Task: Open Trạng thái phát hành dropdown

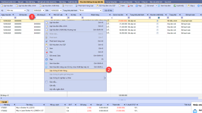Action: [x=101, y=10]
